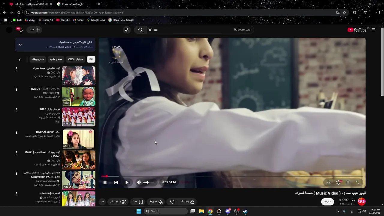
Task: Switch the player to full screen
Action: coord(358,182)
